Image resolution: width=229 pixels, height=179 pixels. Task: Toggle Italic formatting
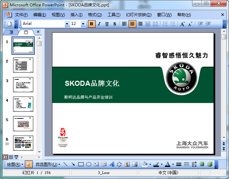(x=99, y=24)
